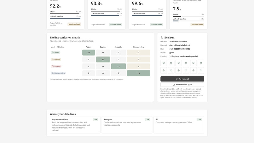Click the run ID 'eval-20261018-034325'
Image resolution: width=254 pixels, height=143 pixels.
click(180, 49)
